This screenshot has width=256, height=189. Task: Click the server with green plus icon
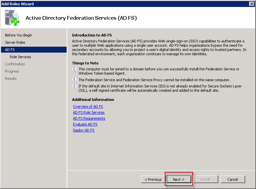(12, 18)
